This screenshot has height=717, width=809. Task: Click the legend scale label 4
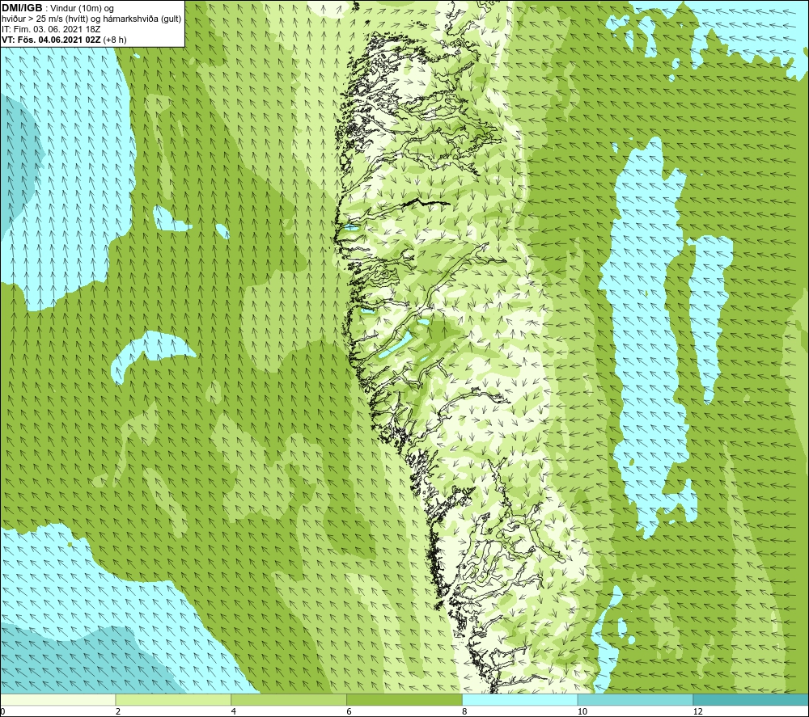point(234,711)
